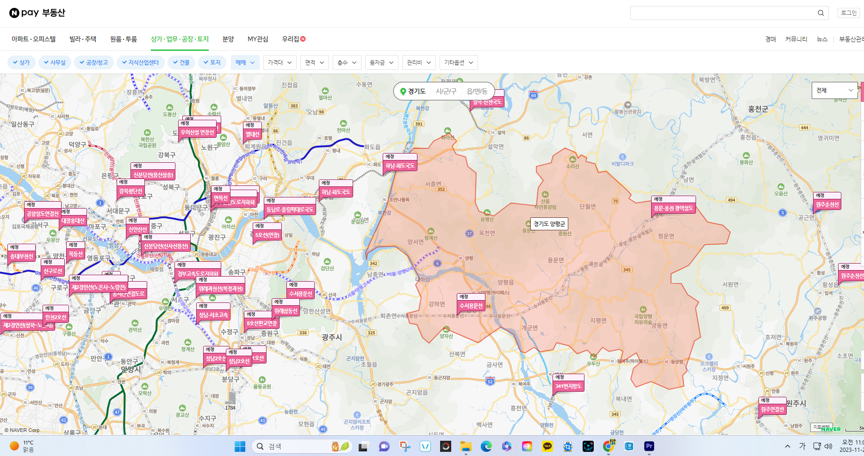Image resolution: width=864 pixels, height=456 pixels.
Task: Open the MY관심 tab
Action: click(x=258, y=39)
